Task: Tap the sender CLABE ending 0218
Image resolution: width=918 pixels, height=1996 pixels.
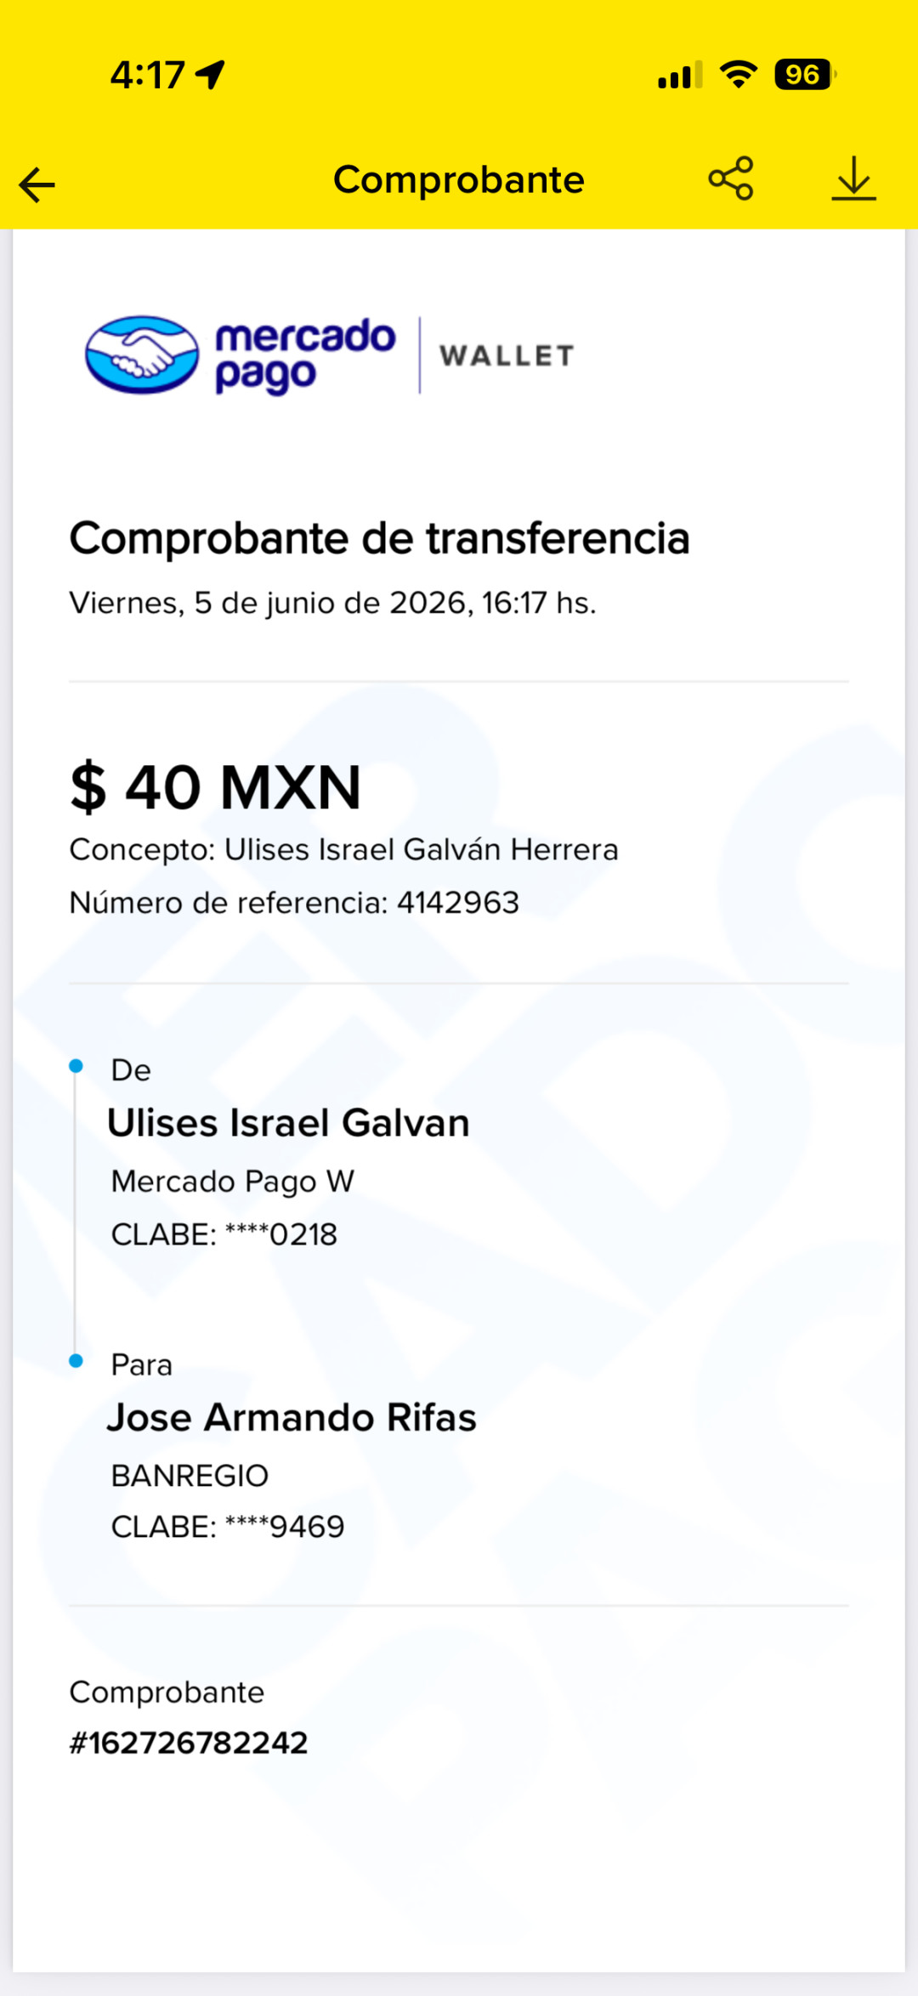Action: (x=224, y=1234)
